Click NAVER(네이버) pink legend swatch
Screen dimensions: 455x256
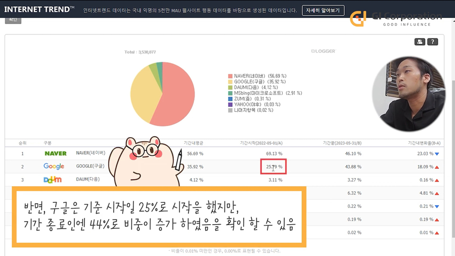pos(230,76)
